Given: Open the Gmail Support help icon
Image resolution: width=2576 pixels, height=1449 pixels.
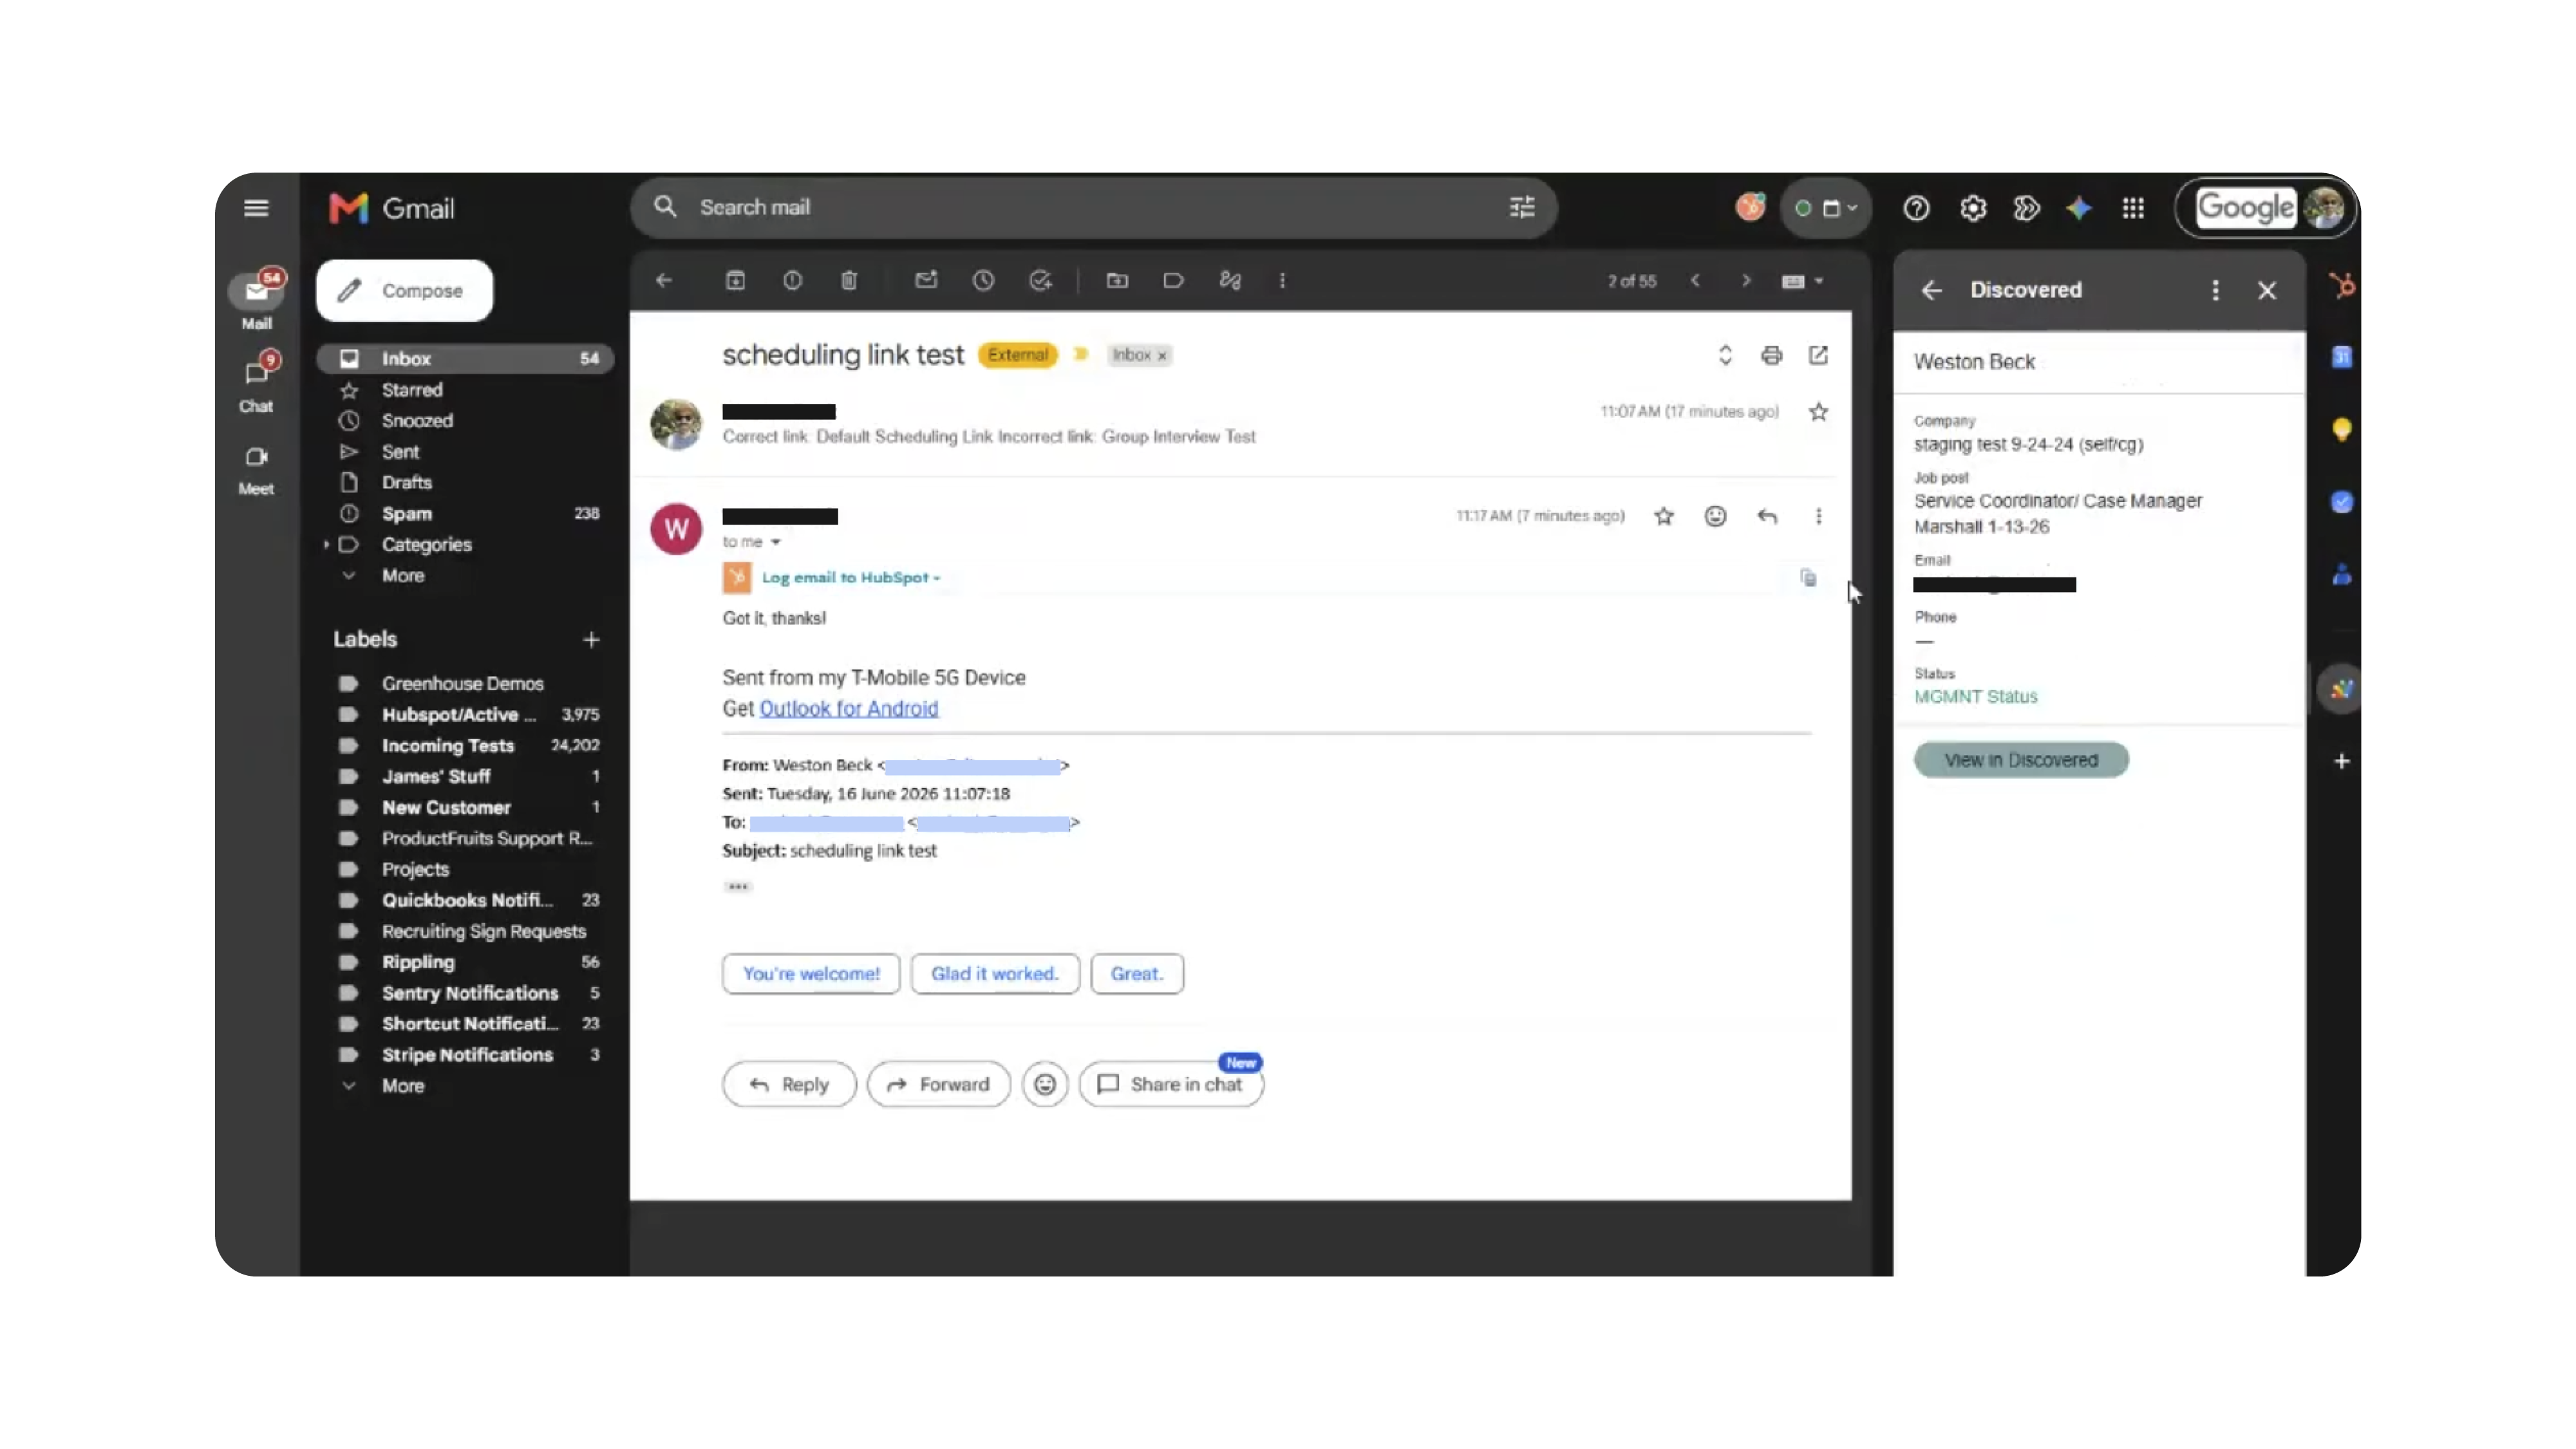Looking at the screenshot, I should pyautogui.click(x=1916, y=208).
